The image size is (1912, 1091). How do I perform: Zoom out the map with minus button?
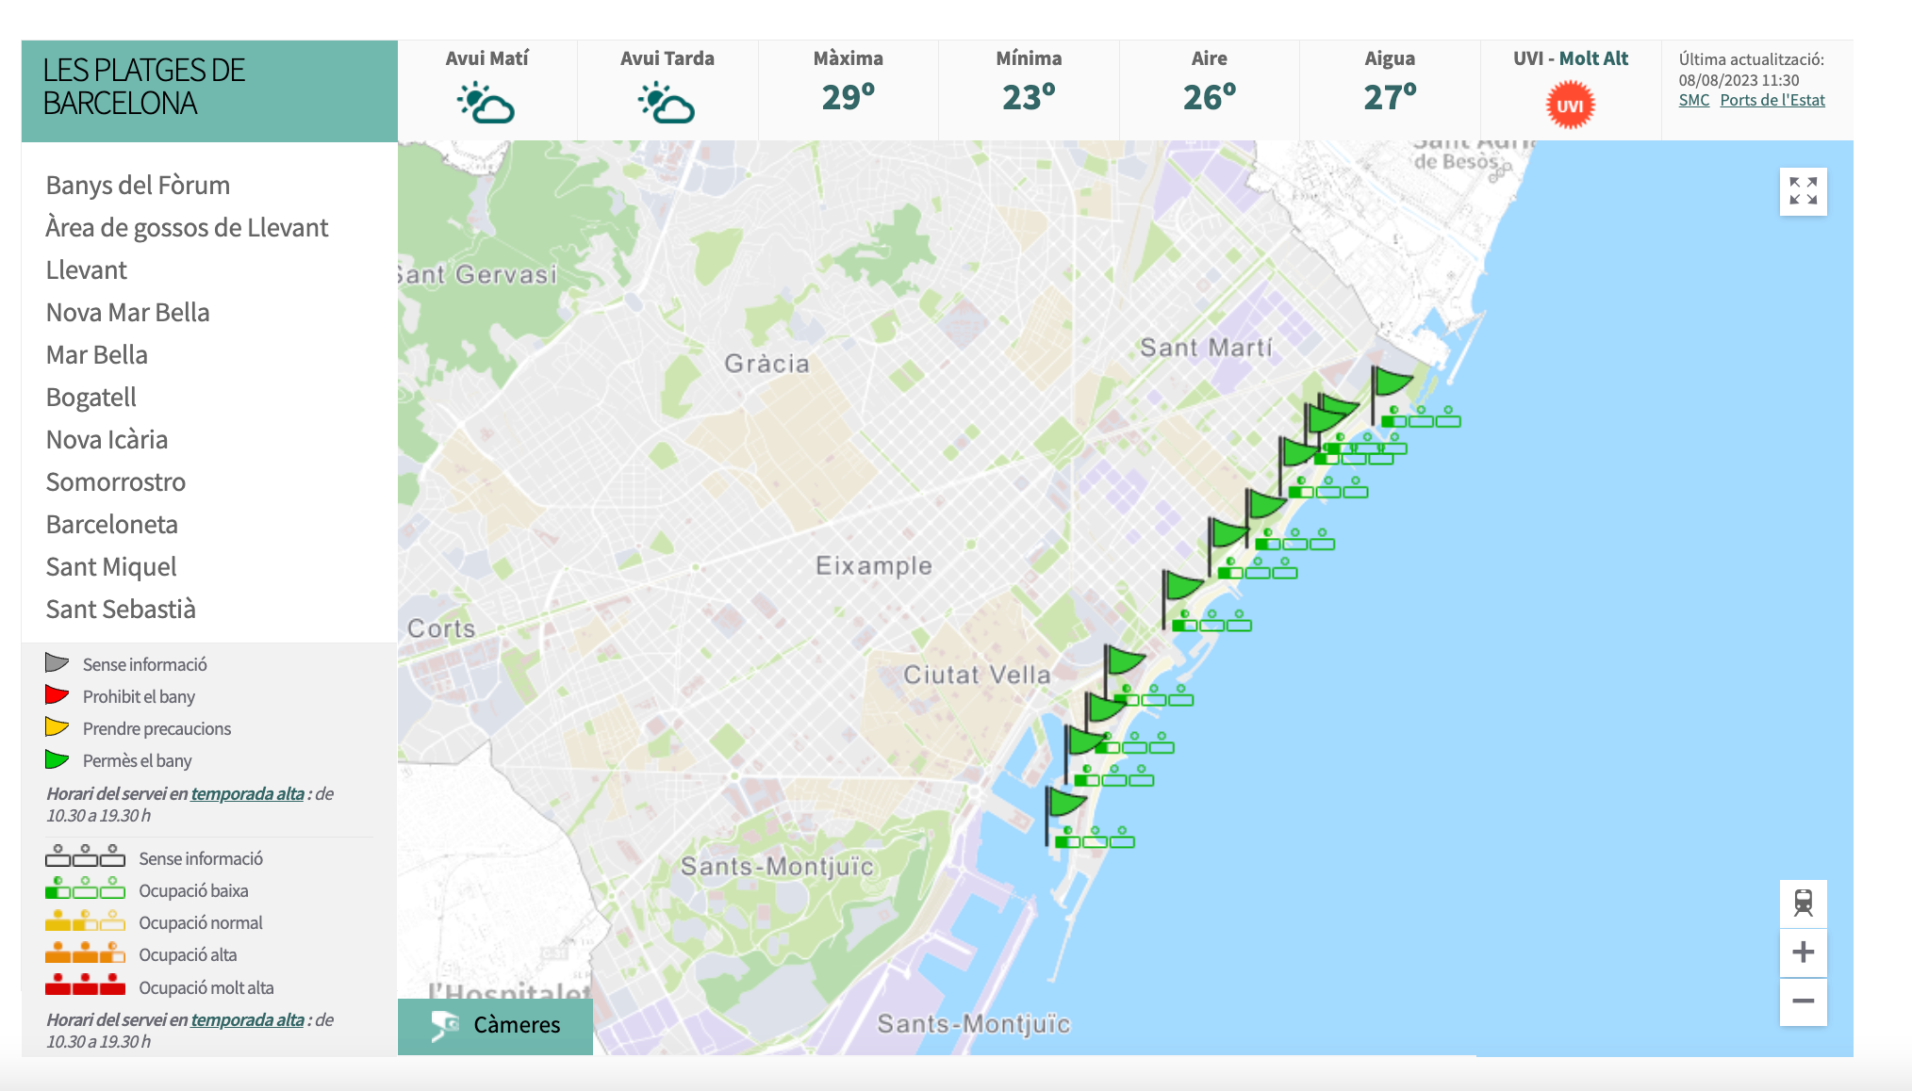pyautogui.click(x=1803, y=1001)
